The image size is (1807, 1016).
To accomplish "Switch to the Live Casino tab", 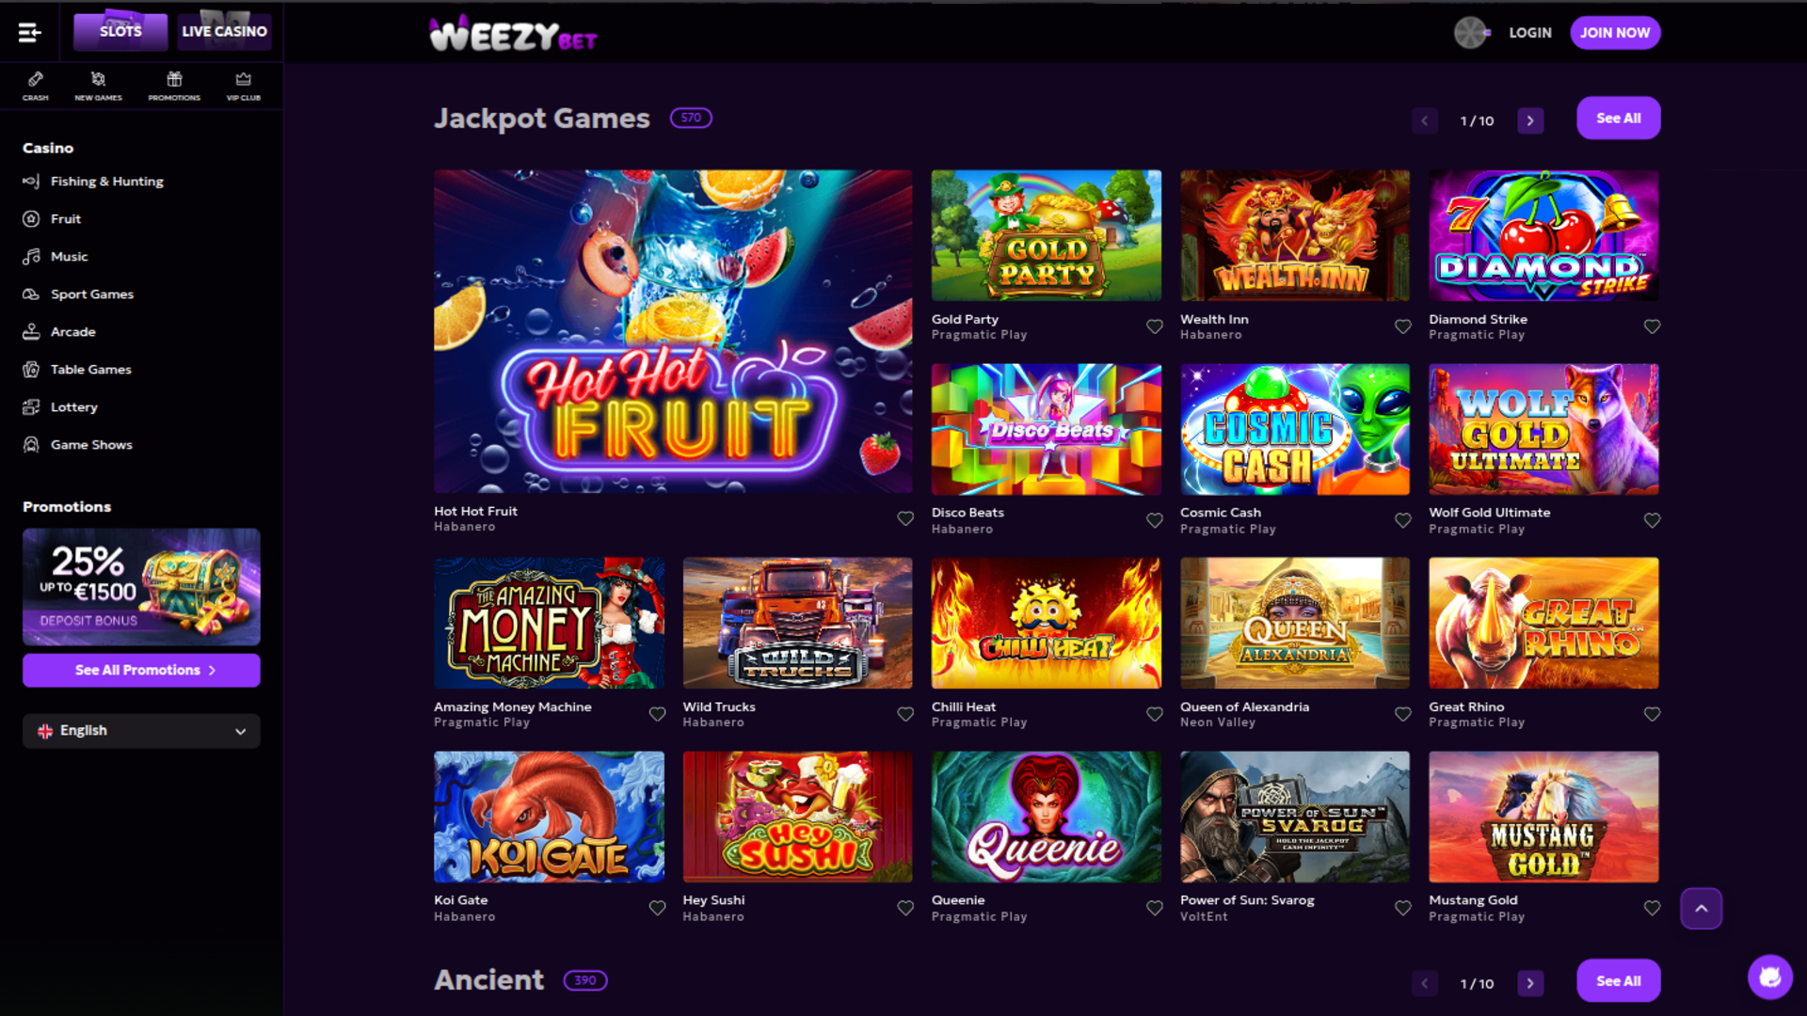I will [223, 31].
